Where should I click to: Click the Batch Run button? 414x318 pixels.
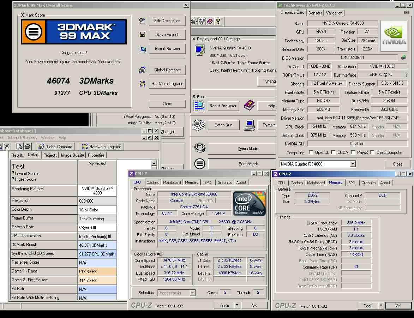coord(223,125)
